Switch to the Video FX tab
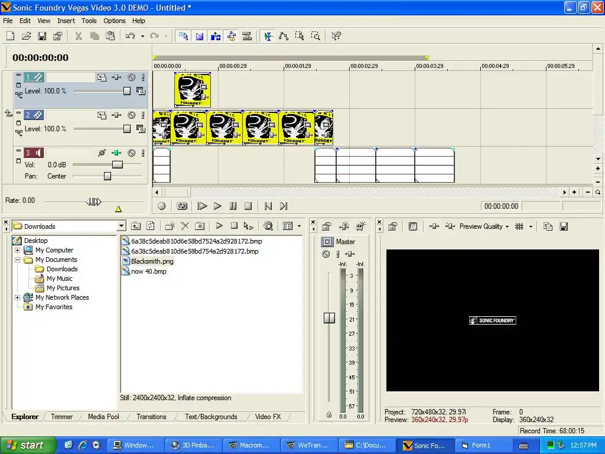605x454 pixels. tap(268, 417)
